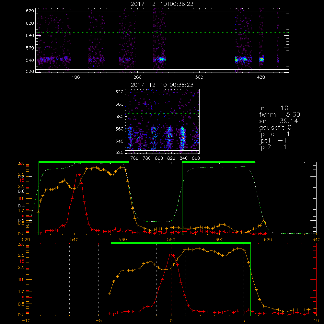Click the thick green bar atop bottom plot
This screenshot has width=324, height=324.
[181, 243]
